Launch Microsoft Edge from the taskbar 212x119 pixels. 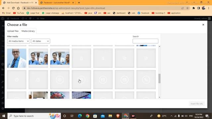[80, 116]
